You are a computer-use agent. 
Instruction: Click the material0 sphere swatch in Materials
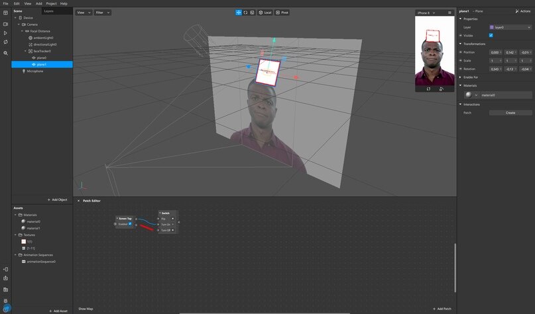(468, 95)
